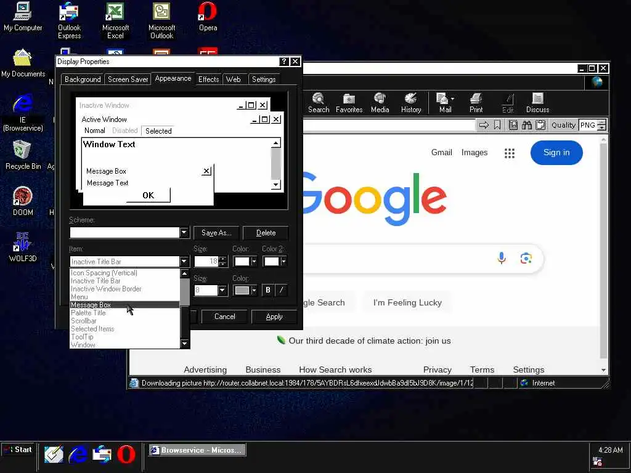The height and width of the screenshot is (473, 631).
Task: Select ToolTip in the item list
Action: (124, 337)
